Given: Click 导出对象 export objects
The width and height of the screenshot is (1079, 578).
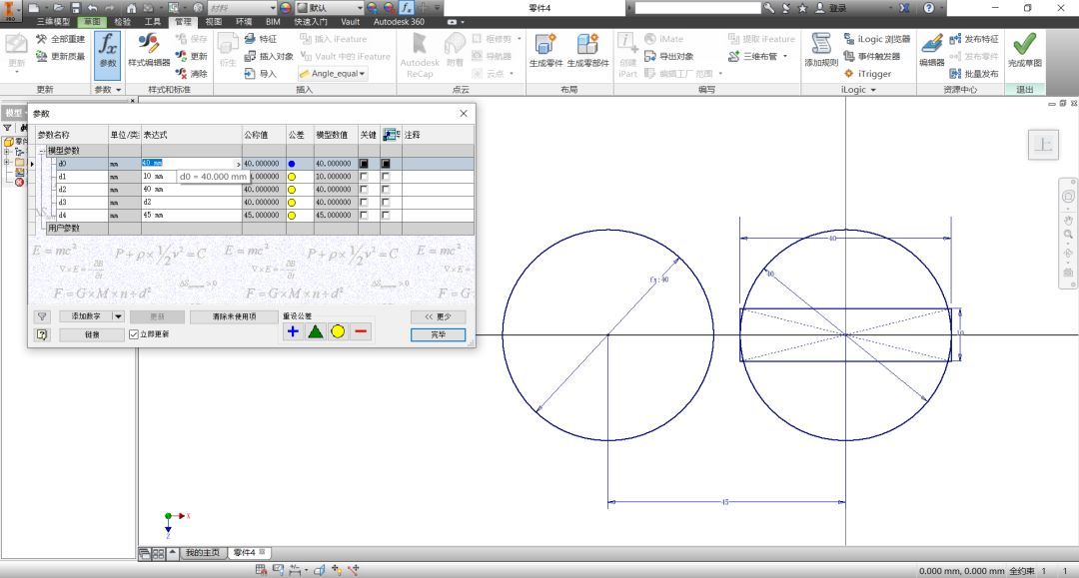Looking at the screenshot, I should [x=668, y=56].
